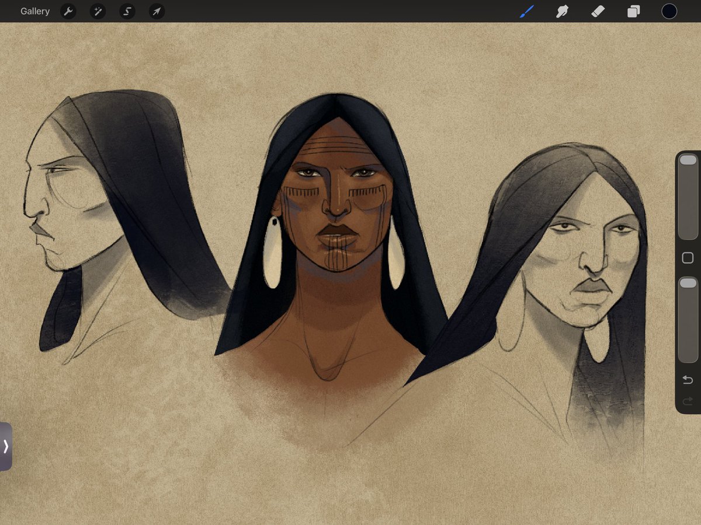Select the Smudge tool
This screenshot has height=525, width=701.
562,11
